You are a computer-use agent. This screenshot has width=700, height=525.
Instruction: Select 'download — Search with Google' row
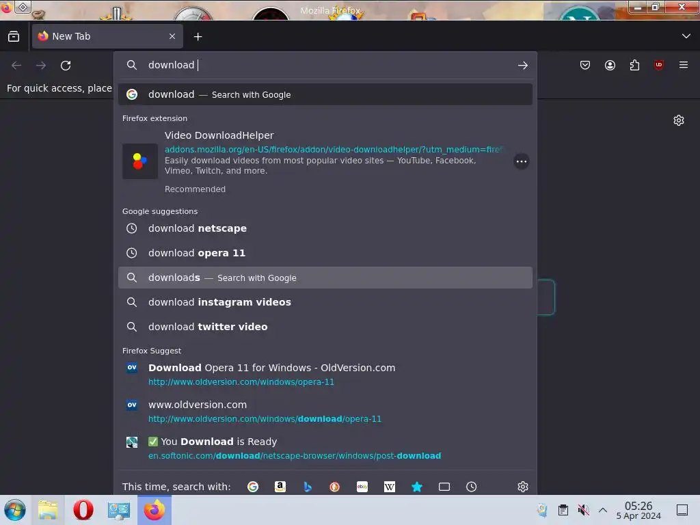coord(325,94)
